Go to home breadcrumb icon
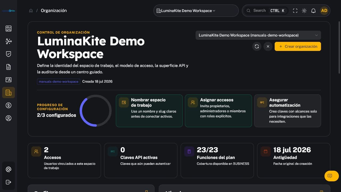Viewport: 341px width, 192px height. coord(31,11)
